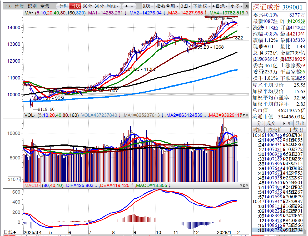Image resolution: width=308 pixels, height=236 pixels.
Task: Click the jump-to-end arrow at toolbar right
Action: (246, 6)
